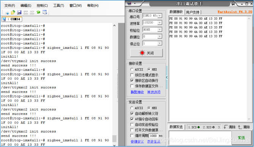Click the terminal scrollbar thumb
The width and height of the screenshot is (254, 147).
coord(114,139)
